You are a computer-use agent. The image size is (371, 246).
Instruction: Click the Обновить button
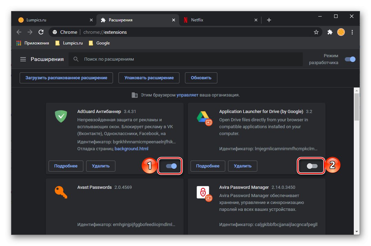pos(201,78)
